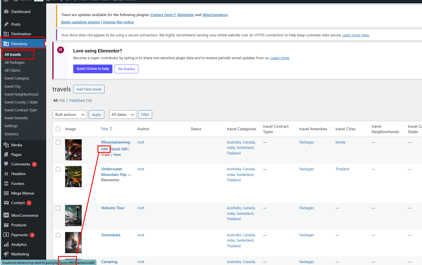Screen dimensions: 422x265
Task: Open All travels submenu item
Action: [x=13, y=54]
